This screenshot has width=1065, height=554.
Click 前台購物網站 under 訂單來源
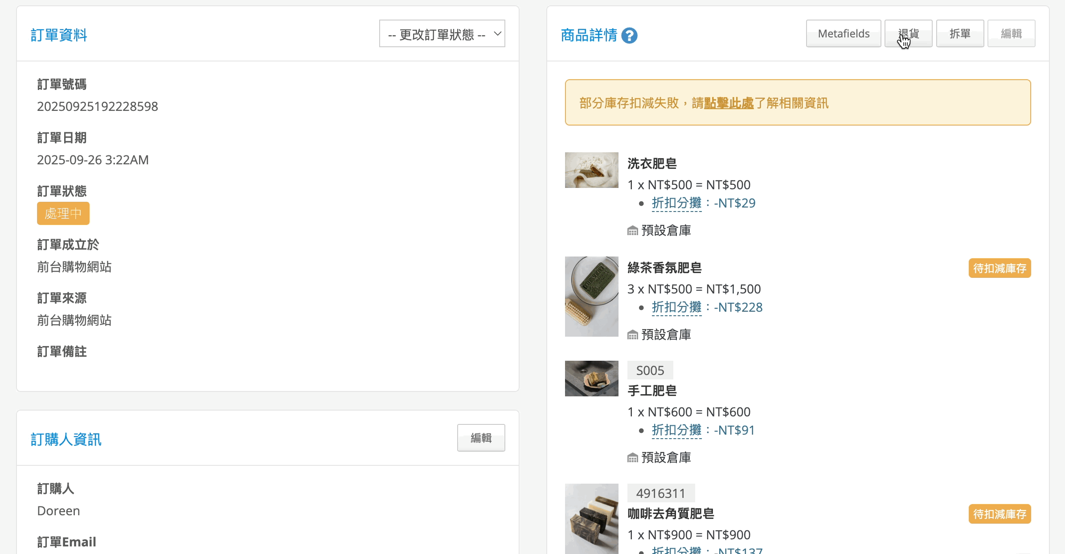[x=74, y=320]
